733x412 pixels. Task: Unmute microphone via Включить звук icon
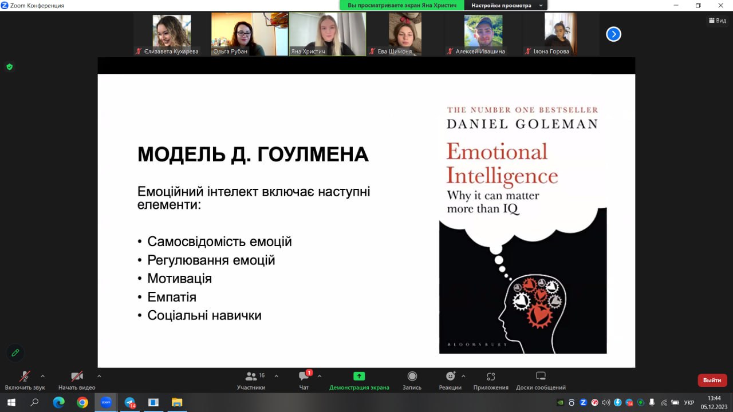[25, 377]
